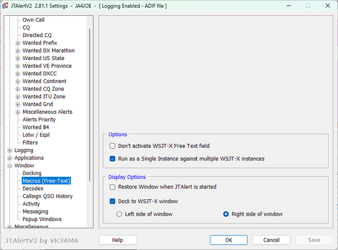Expand the Applications section
Viewport: 338px width, 250px height.
click(x=10, y=158)
